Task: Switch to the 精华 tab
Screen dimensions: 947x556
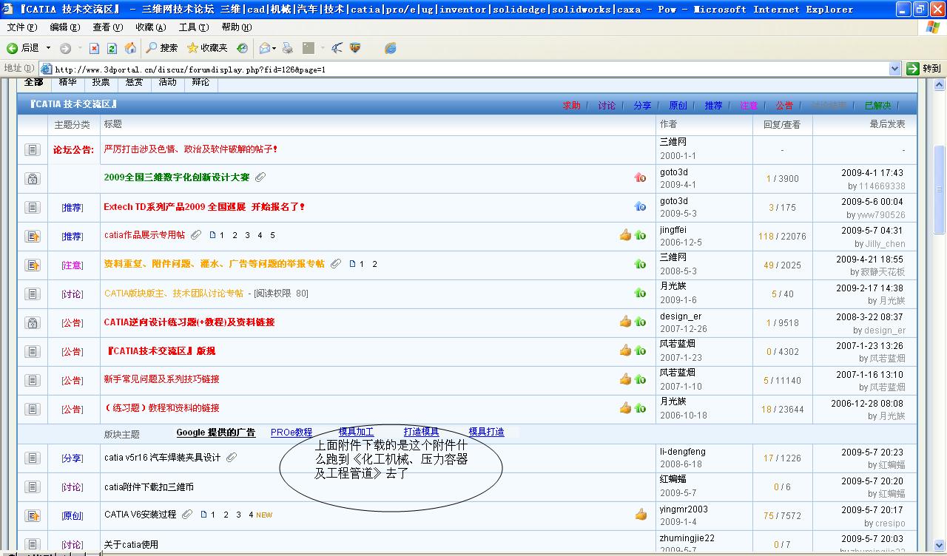Action: pos(67,82)
